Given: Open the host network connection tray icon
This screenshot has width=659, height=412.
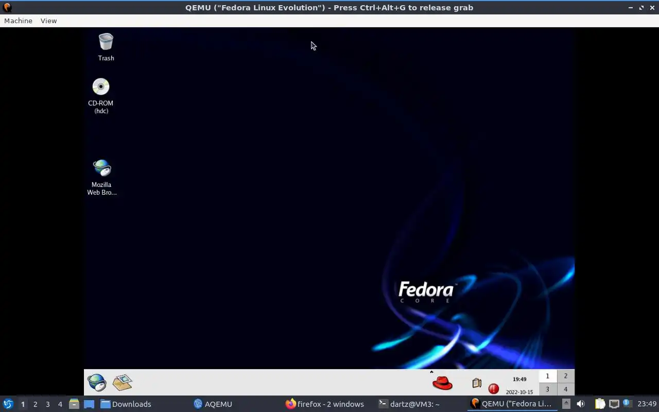Looking at the screenshot, I should [614, 404].
